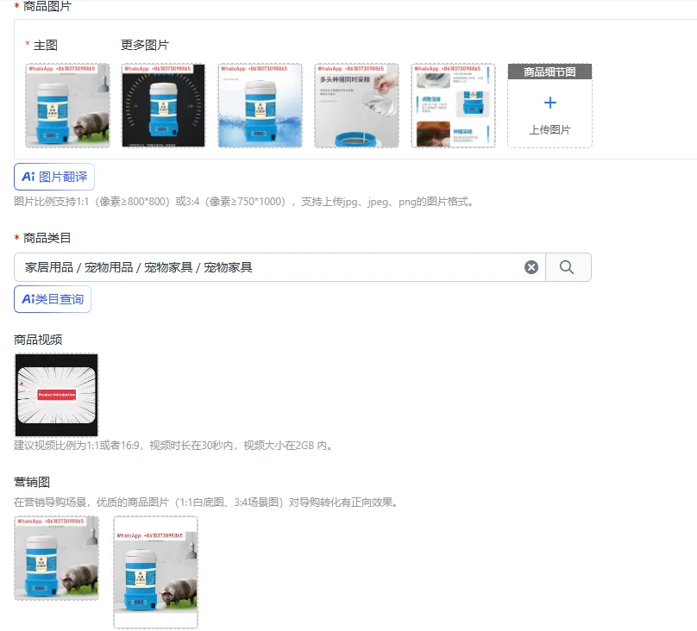
Task: Click the 更多图片 section label
Action: pyautogui.click(x=145, y=46)
